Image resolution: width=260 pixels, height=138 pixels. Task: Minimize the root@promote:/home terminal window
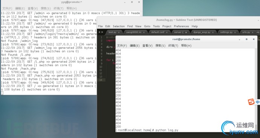(x=239, y=40)
